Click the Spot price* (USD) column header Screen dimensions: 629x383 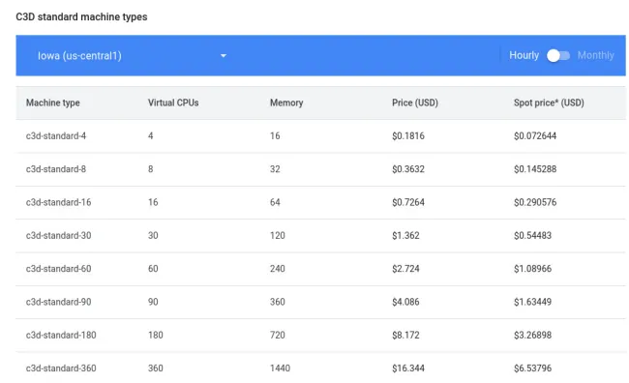(549, 103)
